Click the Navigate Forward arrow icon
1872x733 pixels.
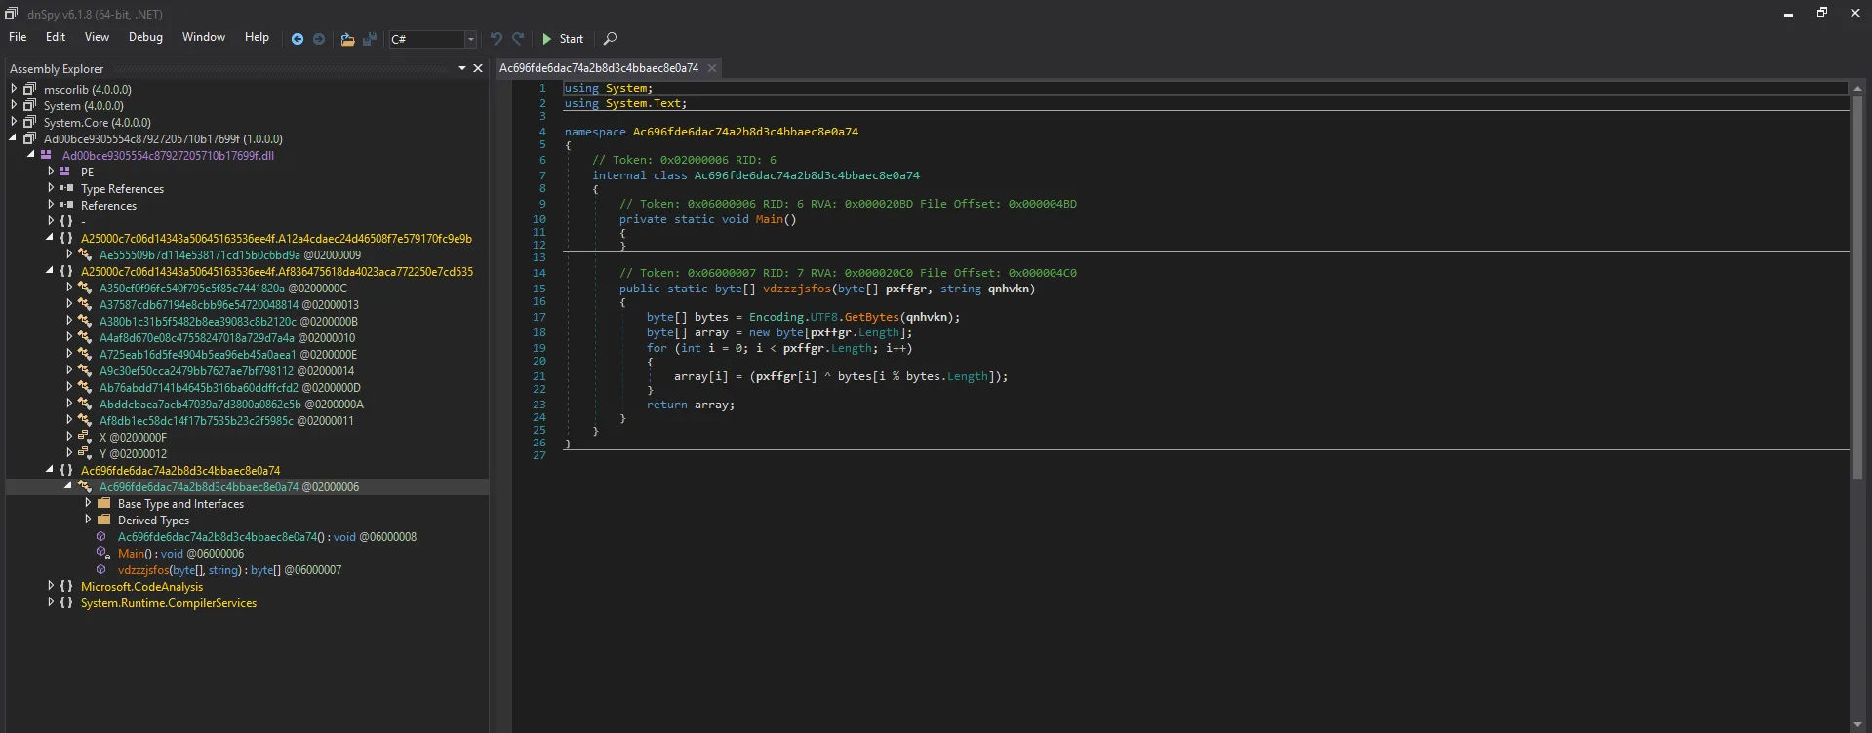pos(319,39)
